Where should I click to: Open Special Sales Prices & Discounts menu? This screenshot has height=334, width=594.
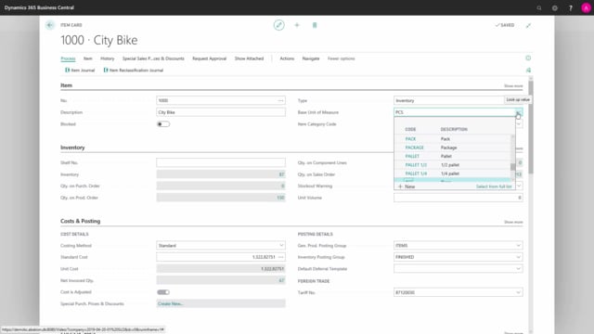[x=153, y=58]
